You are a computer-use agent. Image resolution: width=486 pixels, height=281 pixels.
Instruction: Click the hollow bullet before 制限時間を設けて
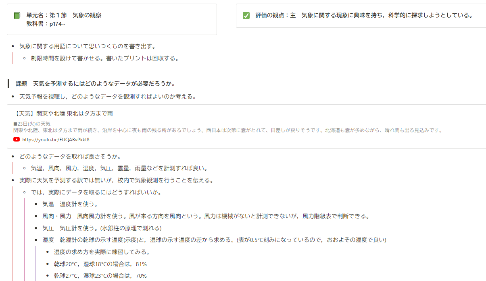pos(25,58)
